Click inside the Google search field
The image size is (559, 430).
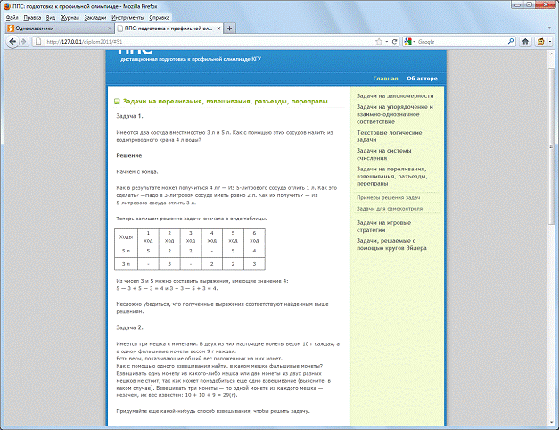point(455,41)
